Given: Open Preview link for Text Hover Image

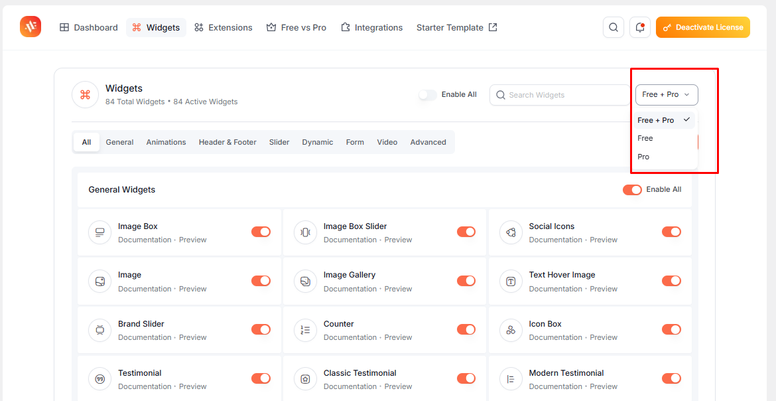Looking at the screenshot, I should click(604, 289).
